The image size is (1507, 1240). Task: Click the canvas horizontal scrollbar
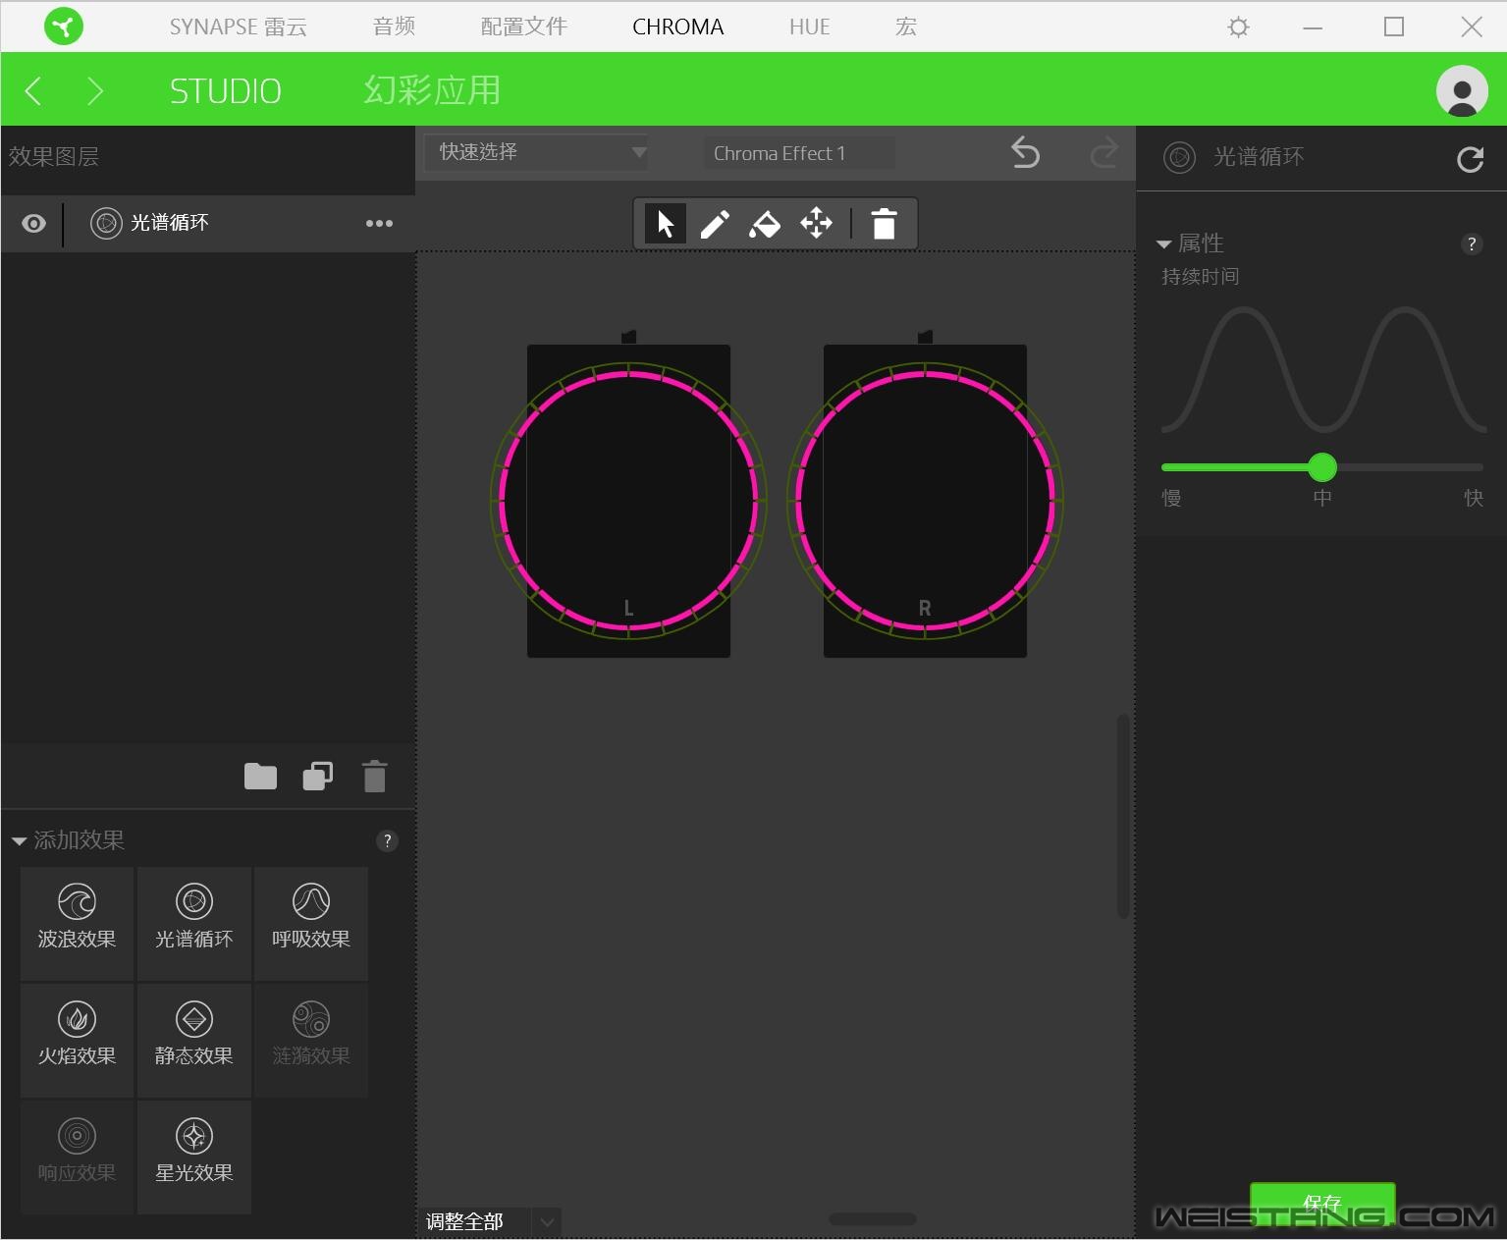873,1219
